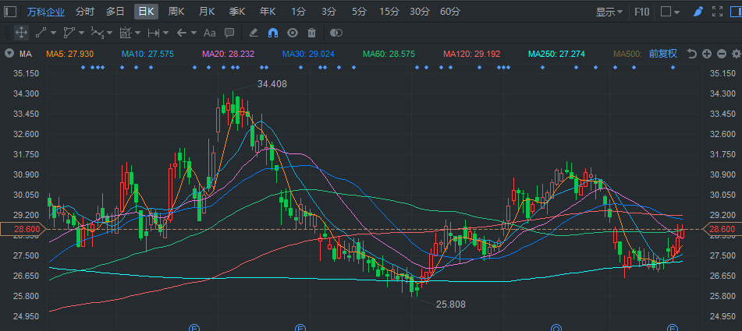This screenshot has height=331, width=742.
Task: Click the MA500 label
Action: (627, 54)
